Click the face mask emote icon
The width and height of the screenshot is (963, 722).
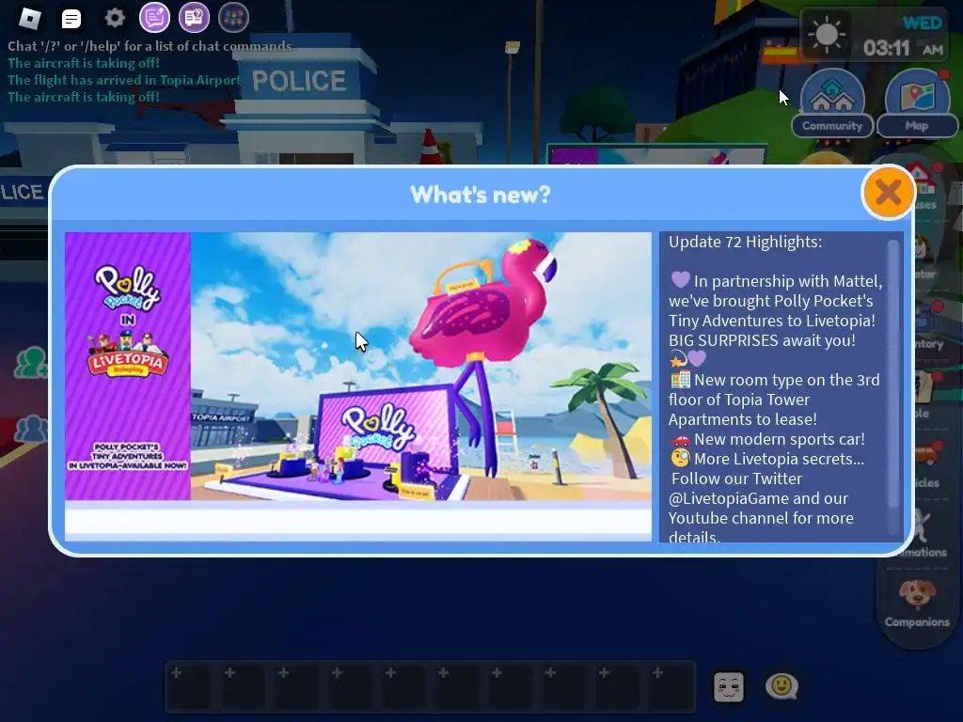click(729, 686)
